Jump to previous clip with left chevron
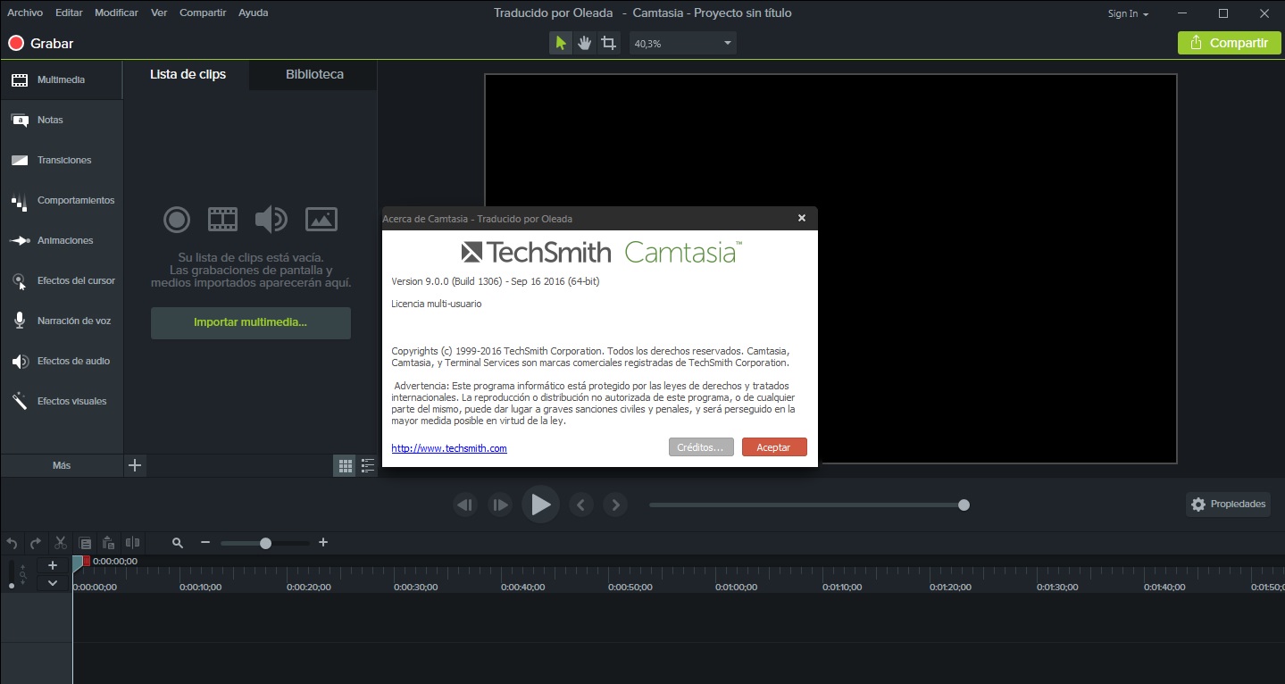 tap(581, 505)
